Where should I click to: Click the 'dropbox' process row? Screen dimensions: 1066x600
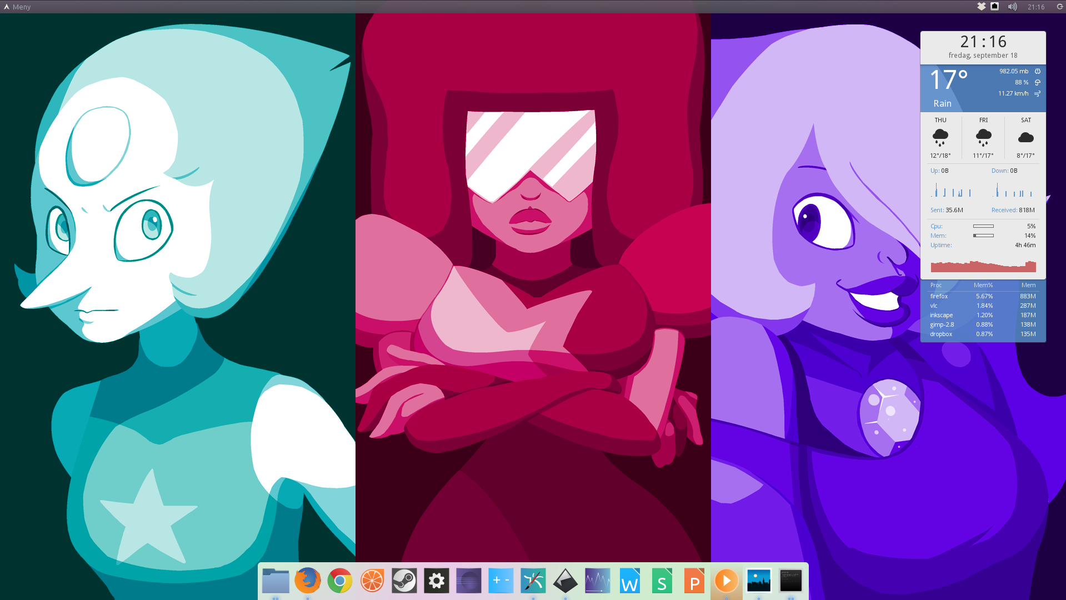983,334
